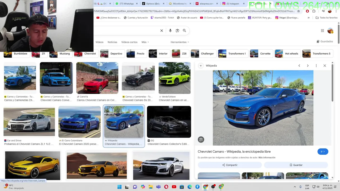The height and width of the screenshot is (191, 340).
Task: Launch Opera browser from taskbar
Action: [166, 187]
